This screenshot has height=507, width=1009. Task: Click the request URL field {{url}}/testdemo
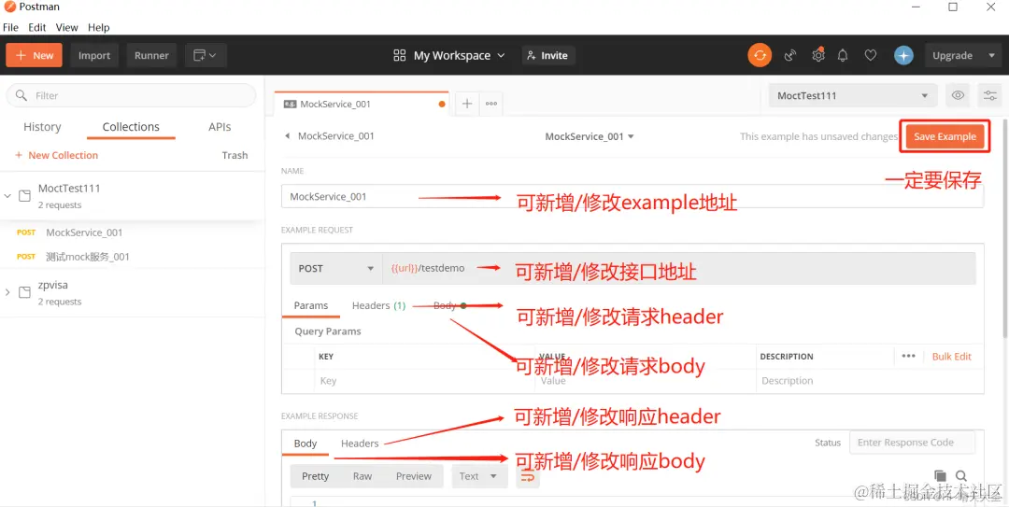(x=679, y=268)
